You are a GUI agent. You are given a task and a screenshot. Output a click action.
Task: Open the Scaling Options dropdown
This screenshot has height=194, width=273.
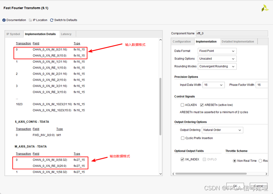click(x=217, y=59)
